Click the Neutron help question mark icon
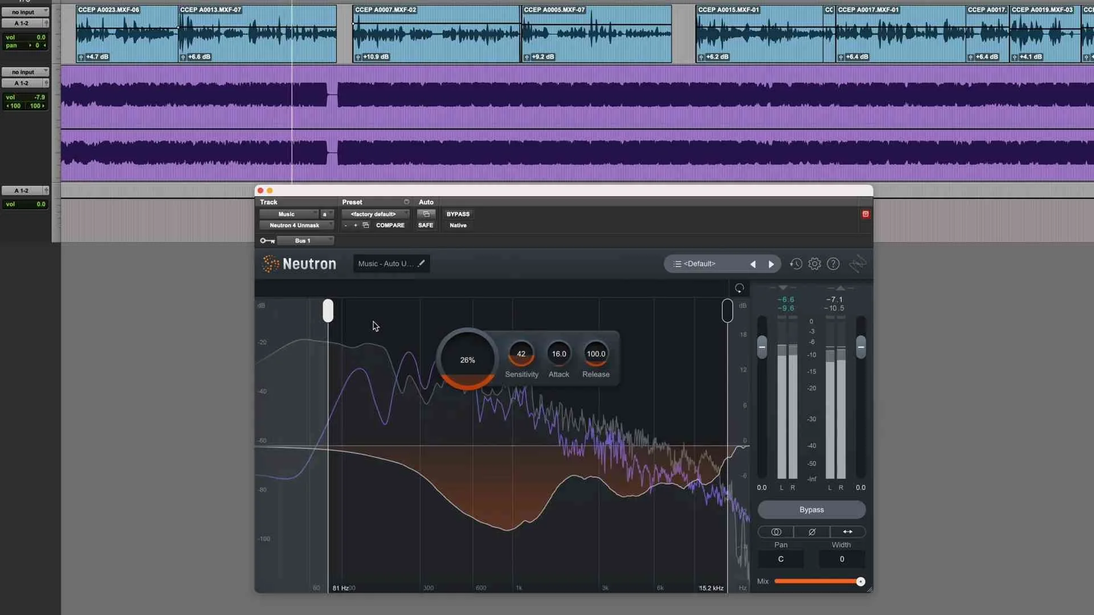The height and width of the screenshot is (615, 1094). 833,264
